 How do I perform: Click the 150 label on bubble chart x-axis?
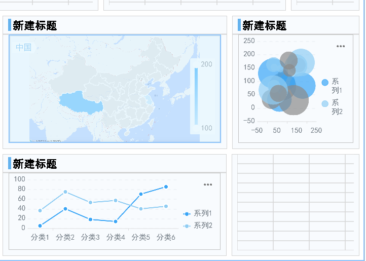pyautogui.click(x=297, y=130)
